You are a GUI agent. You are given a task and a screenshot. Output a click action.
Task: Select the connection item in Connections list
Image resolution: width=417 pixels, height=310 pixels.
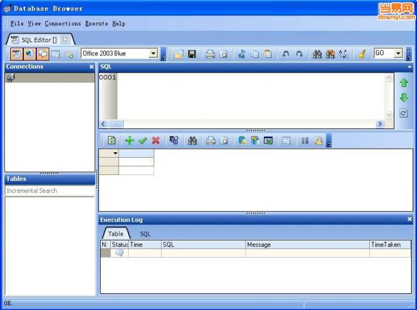pyautogui.click(x=49, y=78)
